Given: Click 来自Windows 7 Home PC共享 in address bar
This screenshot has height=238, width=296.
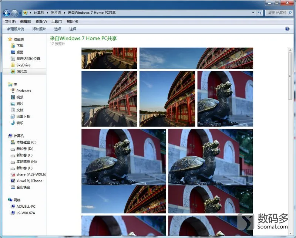Looking at the screenshot, I should pos(91,13).
